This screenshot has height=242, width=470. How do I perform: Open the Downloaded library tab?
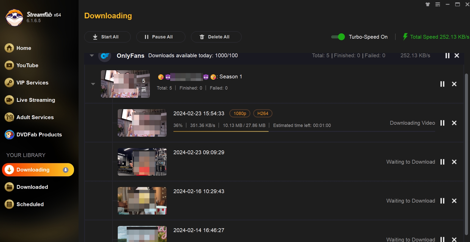(x=32, y=187)
